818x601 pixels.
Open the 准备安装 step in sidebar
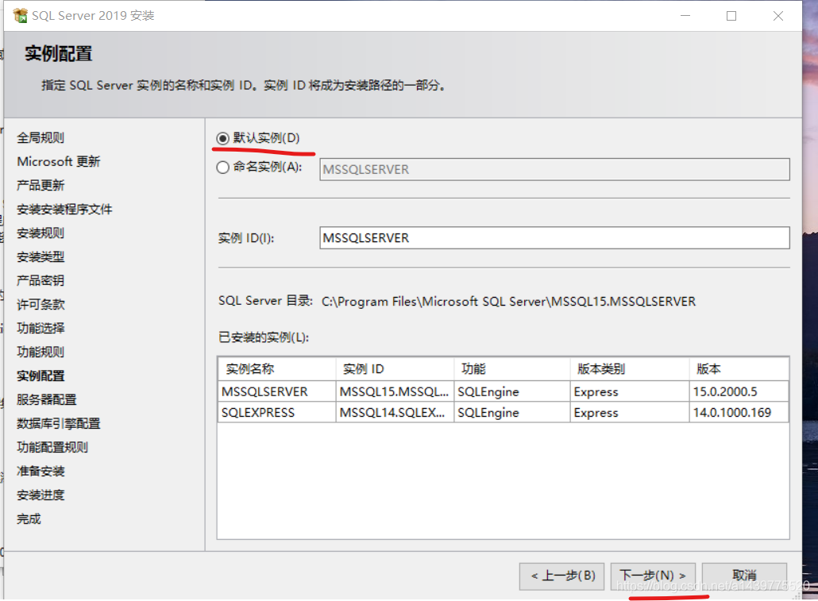(41, 471)
